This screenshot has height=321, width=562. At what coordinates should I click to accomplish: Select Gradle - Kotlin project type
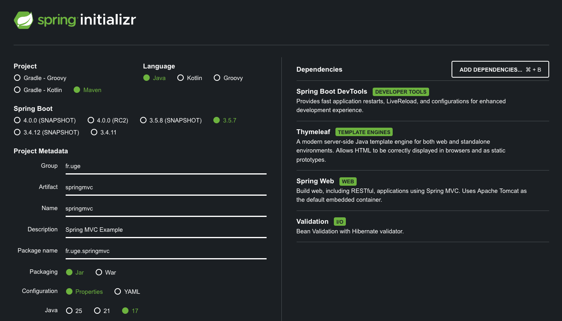click(x=38, y=90)
